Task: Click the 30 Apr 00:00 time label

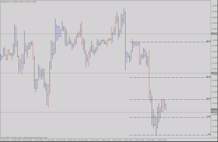Action: tap(72, 140)
